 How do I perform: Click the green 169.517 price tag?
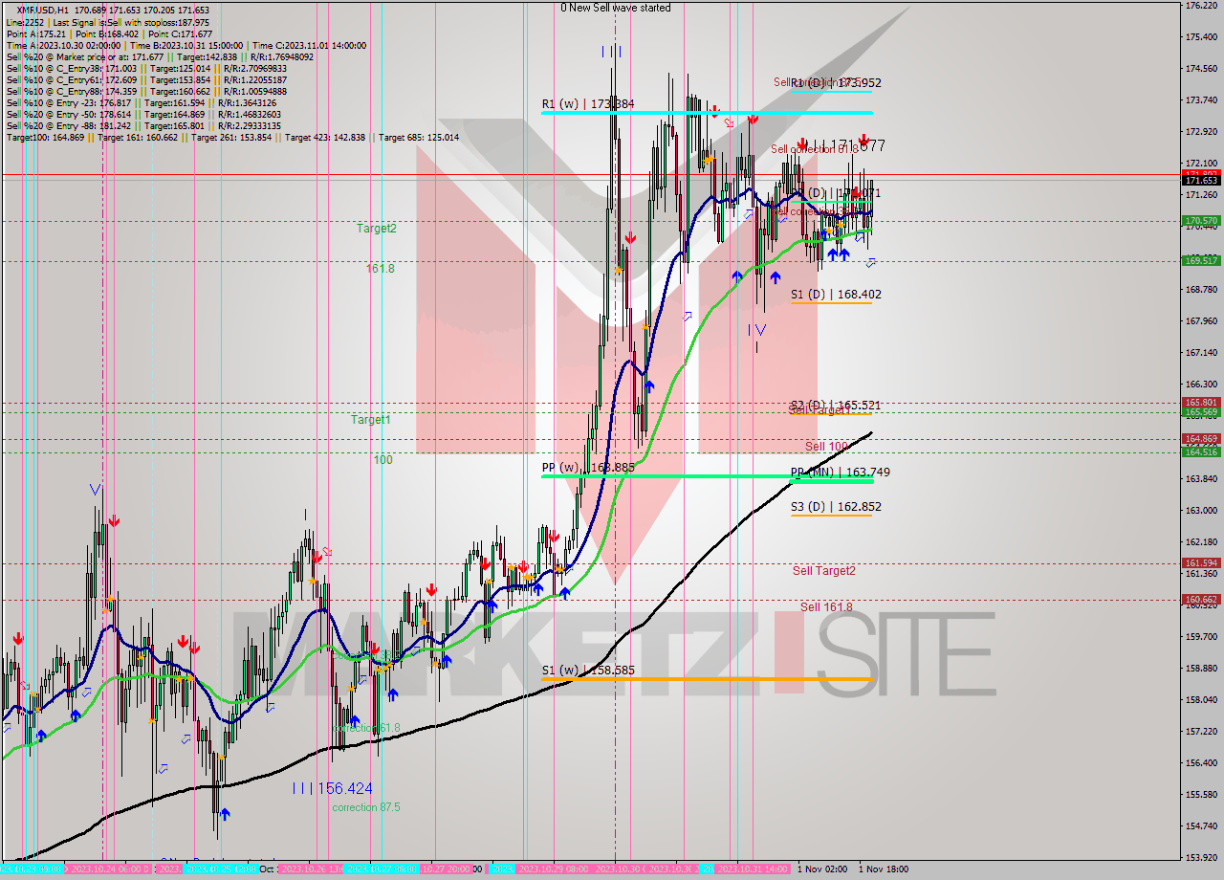[1201, 260]
